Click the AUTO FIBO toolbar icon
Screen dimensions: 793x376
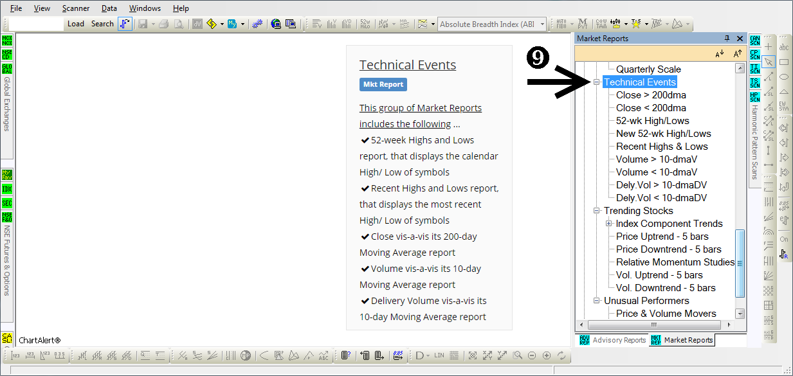(561, 24)
